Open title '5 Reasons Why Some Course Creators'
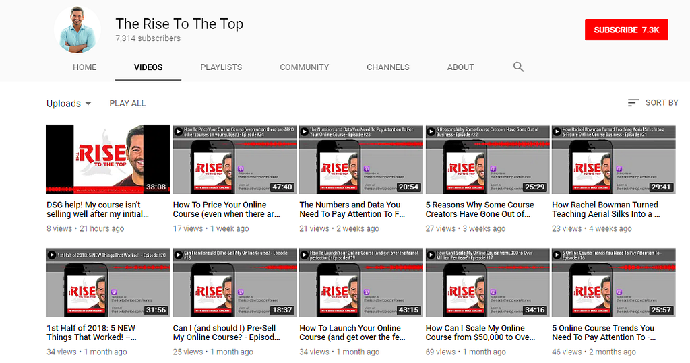The image size is (690, 363). pyautogui.click(x=480, y=209)
